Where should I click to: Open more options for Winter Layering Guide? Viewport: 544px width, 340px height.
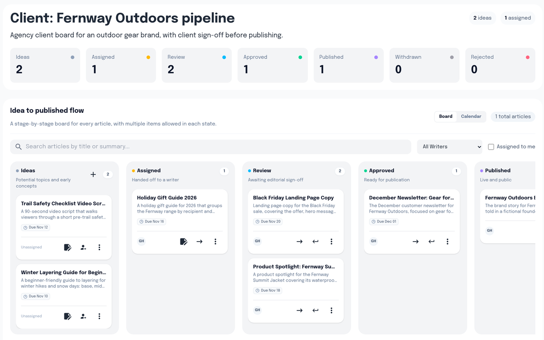coord(99,316)
